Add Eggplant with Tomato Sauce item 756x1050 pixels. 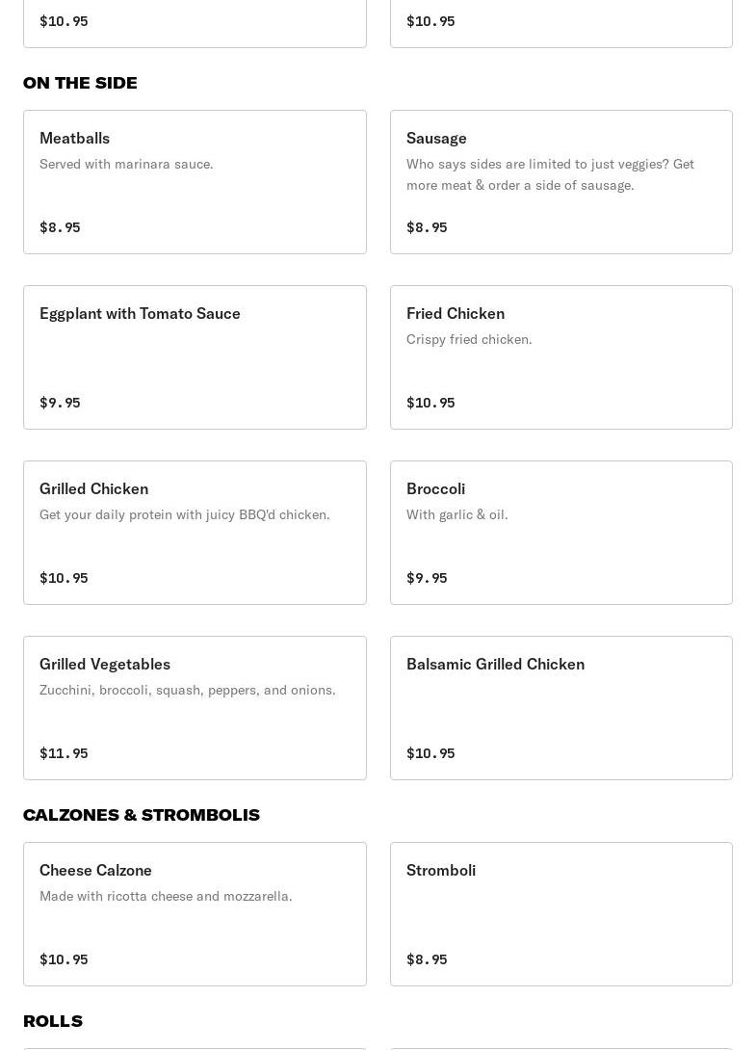point(195,357)
